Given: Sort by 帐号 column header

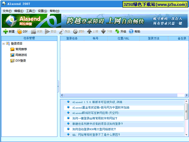Looking at the screenshot, I should click(x=96, y=38).
